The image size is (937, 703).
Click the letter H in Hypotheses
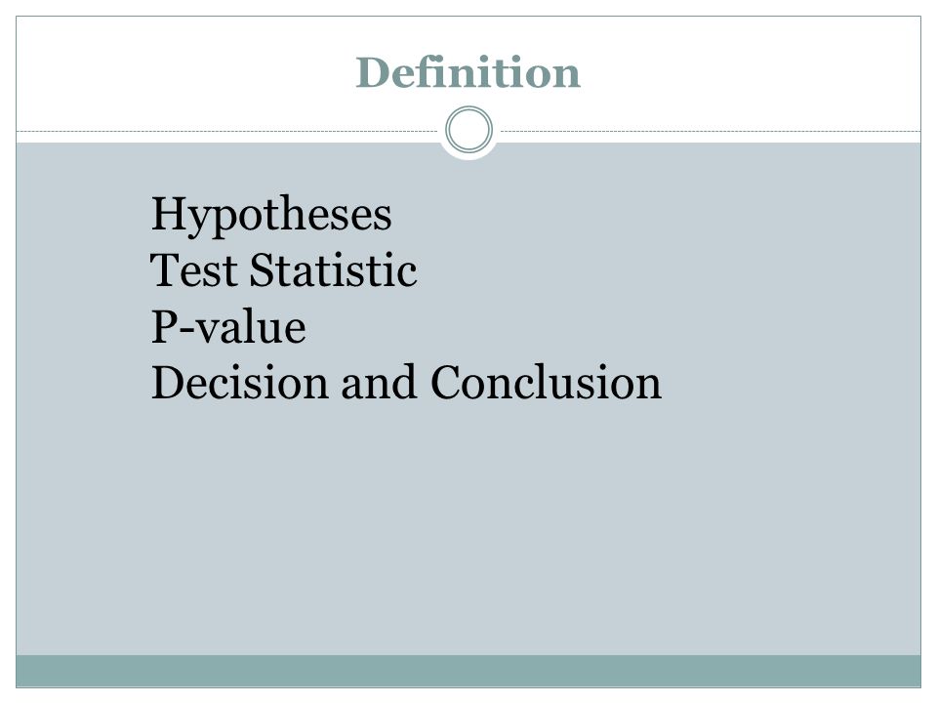coord(170,214)
